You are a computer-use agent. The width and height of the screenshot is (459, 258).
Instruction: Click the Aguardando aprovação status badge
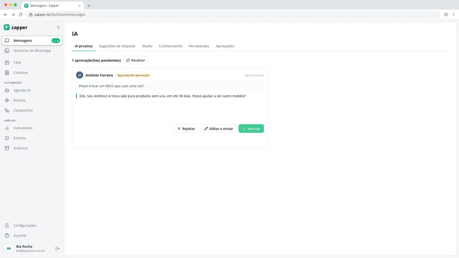coord(133,75)
